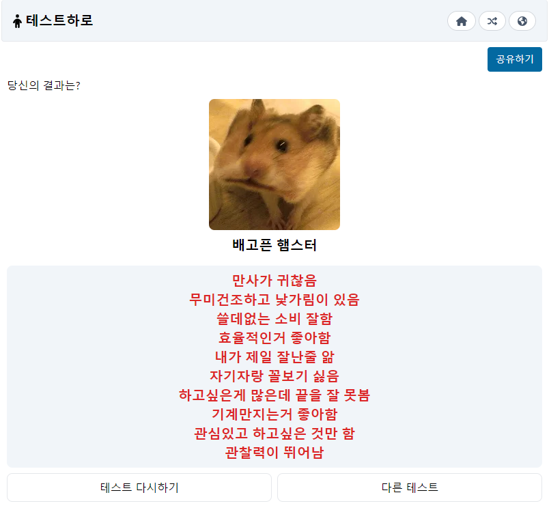Click the 관찰력이 뛰어남 final trait
The image size is (549, 510).
(x=274, y=453)
